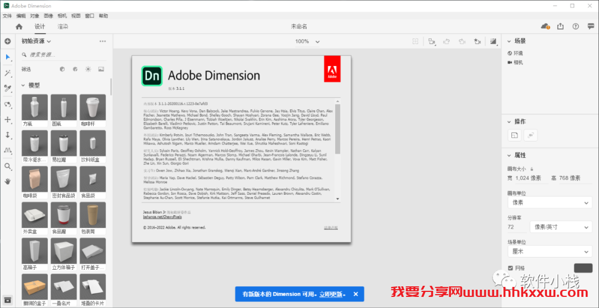
Task: Select 相机 in the scene panel
Action: click(x=515, y=62)
